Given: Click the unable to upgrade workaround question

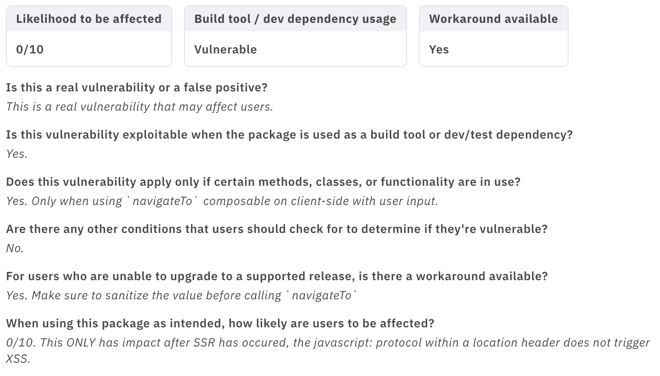Looking at the screenshot, I should [277, 276].
